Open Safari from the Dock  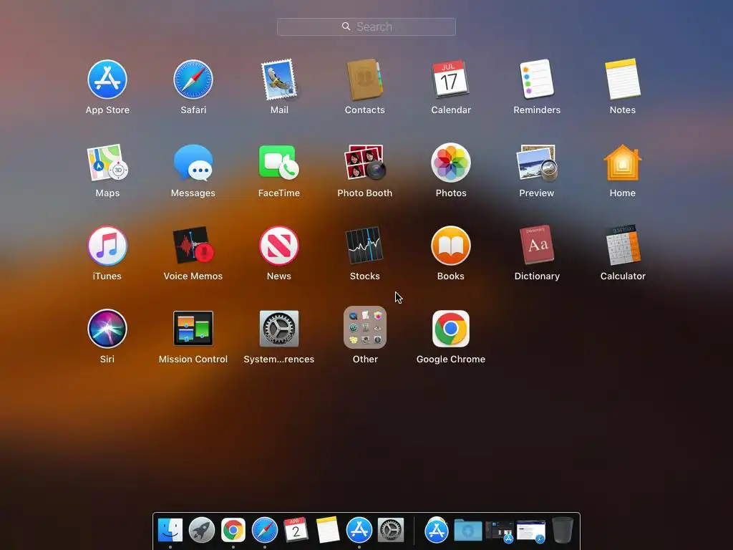pyautogui.click(x=265, y=531)
